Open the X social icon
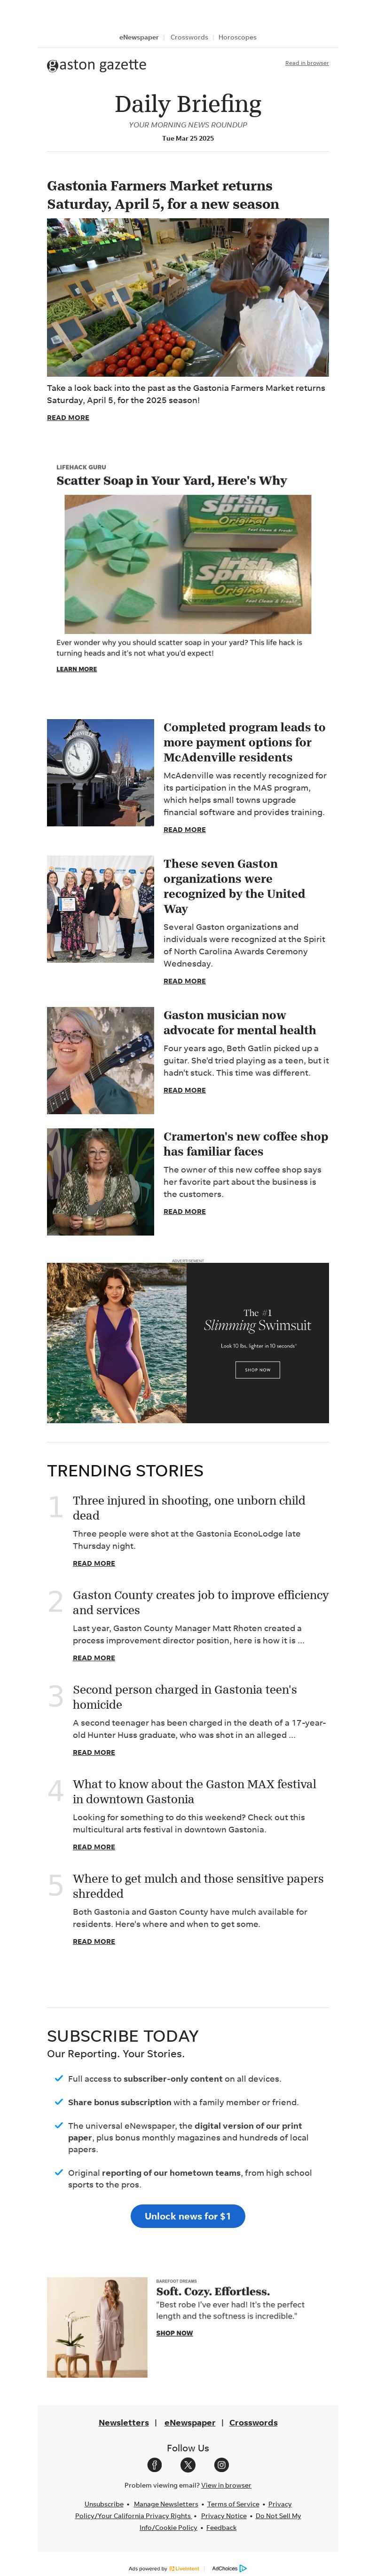376x2576 pixels. coord(188,2465)
